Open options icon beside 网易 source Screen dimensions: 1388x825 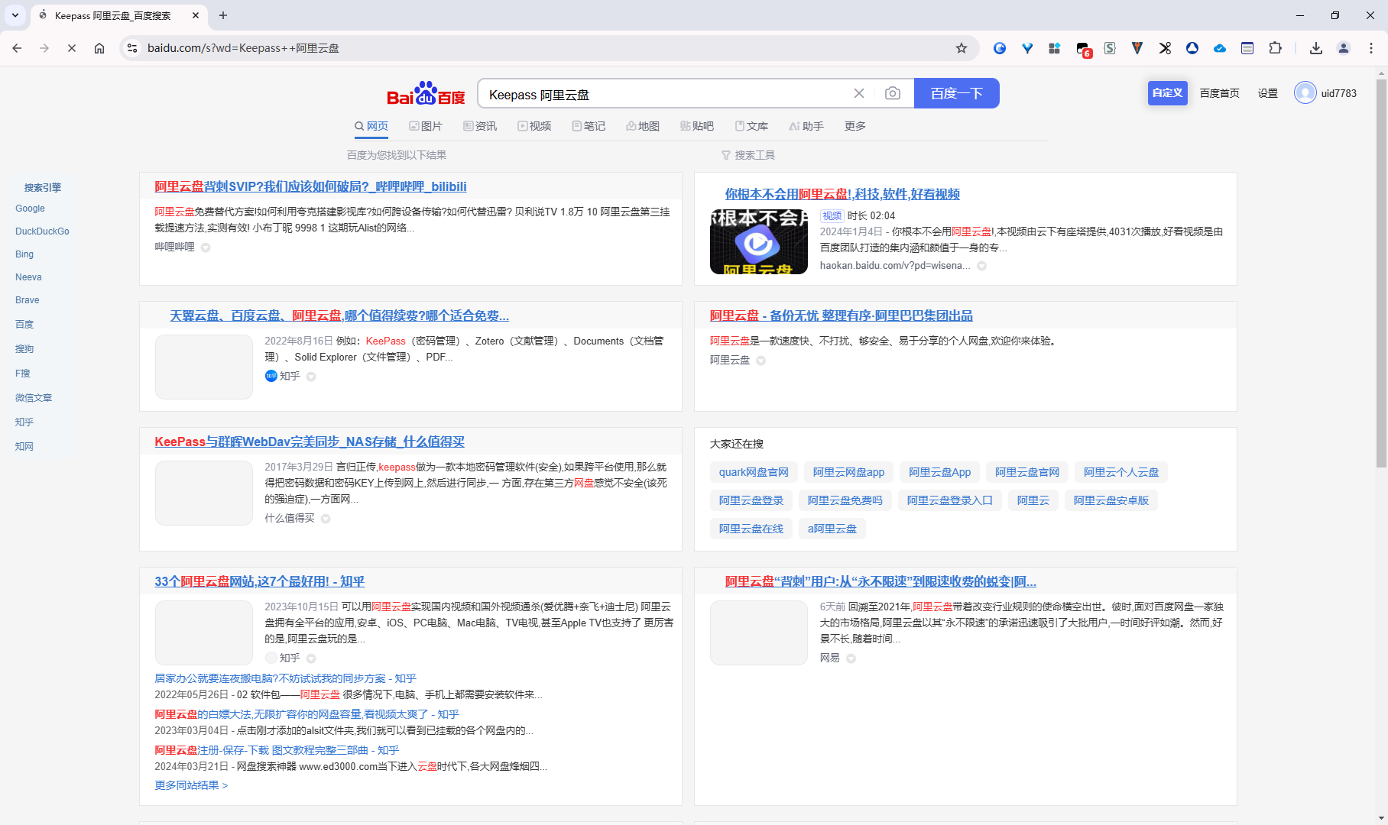tap(851, 658)
